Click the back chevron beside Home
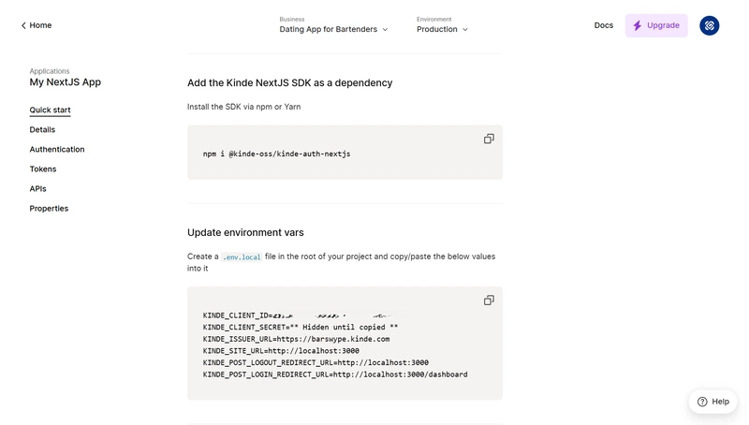This screenshot has width=749, height=425. 23,26
